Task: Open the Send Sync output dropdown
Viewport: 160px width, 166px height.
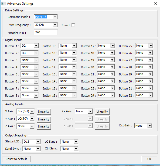Action: [32, 149]
